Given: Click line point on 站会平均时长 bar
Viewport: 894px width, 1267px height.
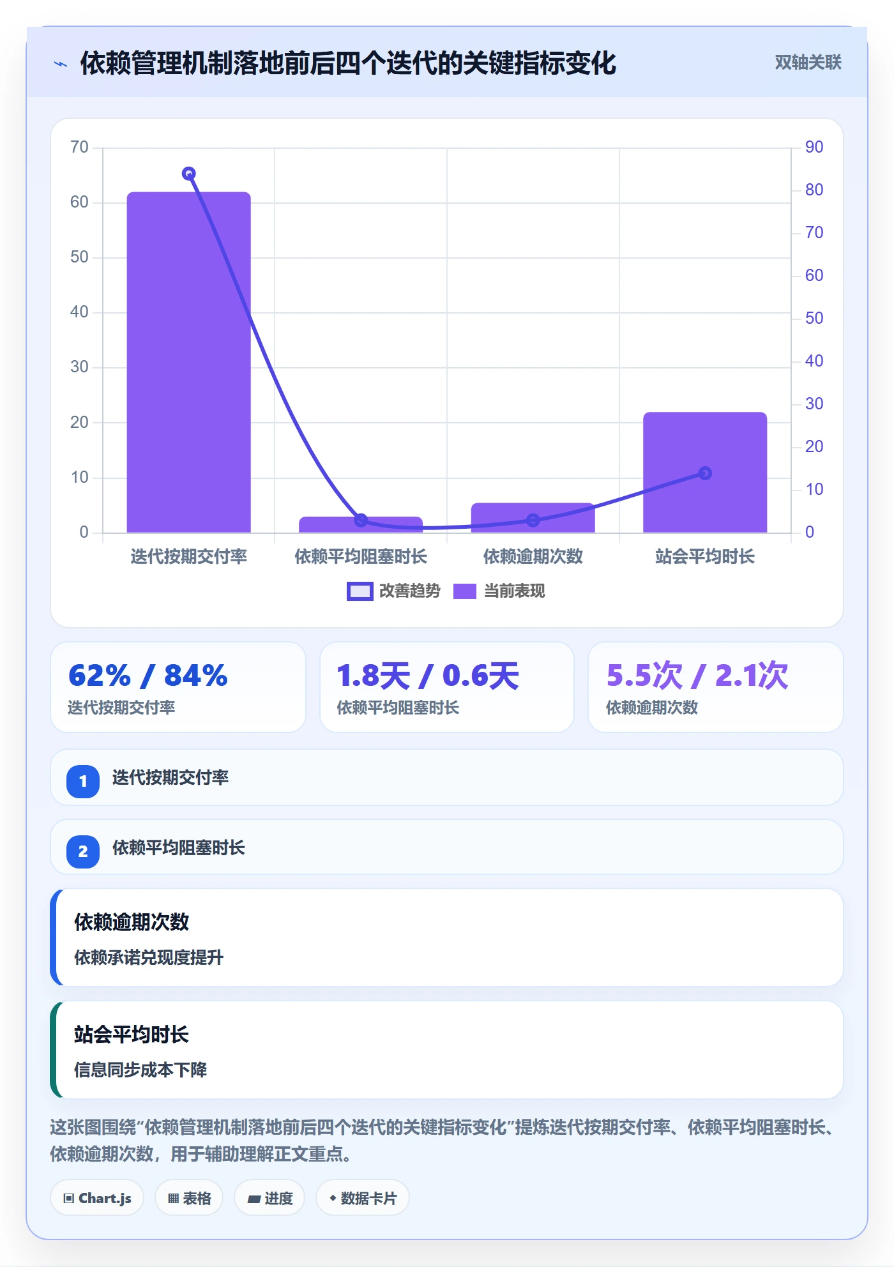Looking at the screenshot, I should point(705,473).
